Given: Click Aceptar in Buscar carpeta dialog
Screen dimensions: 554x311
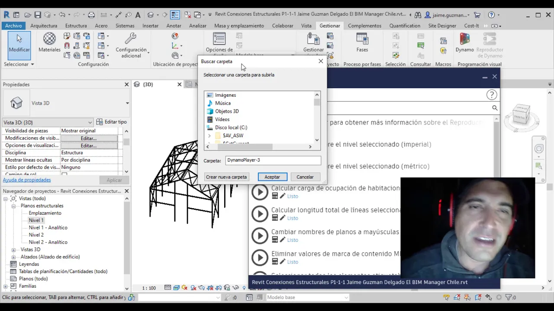Looking at the screenshot, I should (272, 177).
